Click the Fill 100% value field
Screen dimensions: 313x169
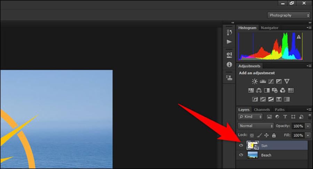coord(298,135)
